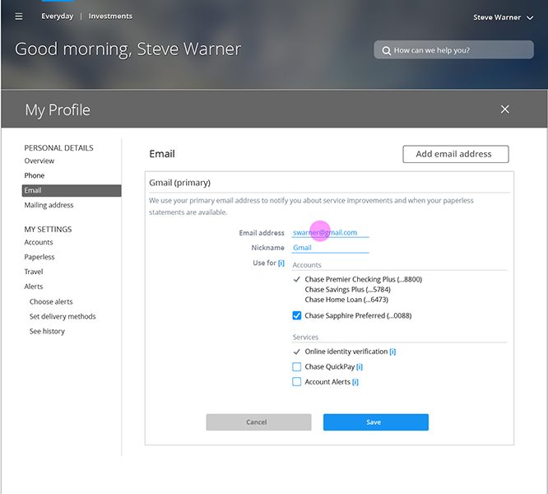Viewport: 548px width, 494px height.
Task: Cancel the email edits
Action: (258, 422)
